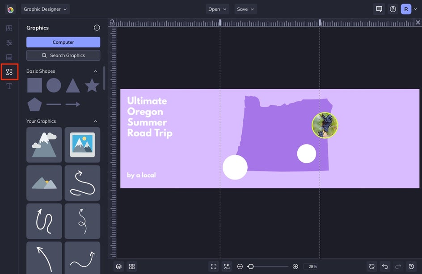Click the first vertical guide ruler marker
The image size is (422, 274).
220,23
